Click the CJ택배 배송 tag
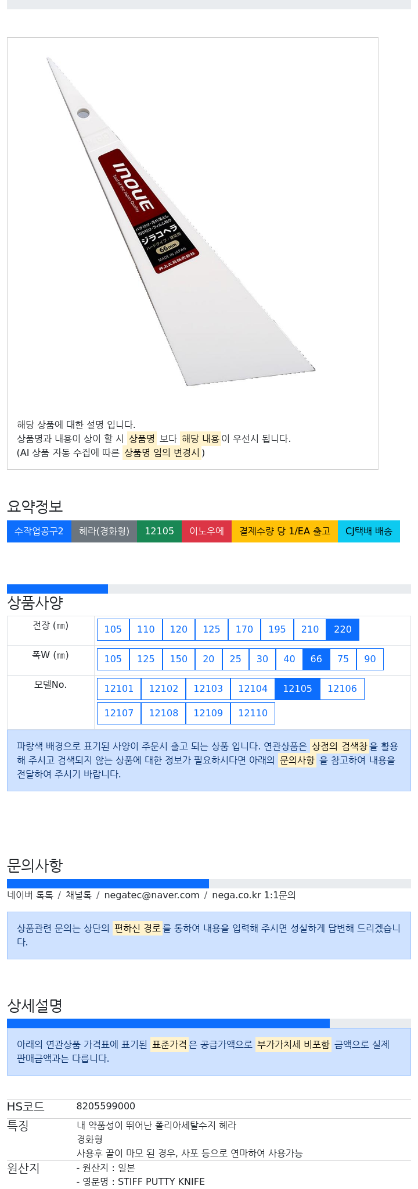This screenshot has width=418, height=1189. click(x=369, y=531)
